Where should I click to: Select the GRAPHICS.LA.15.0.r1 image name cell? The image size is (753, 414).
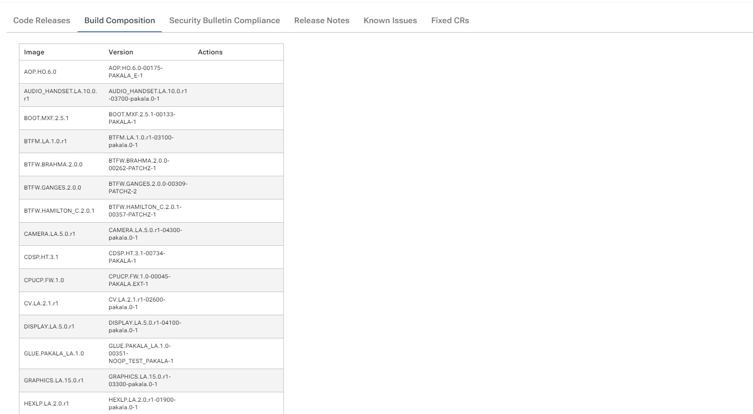(54, 380)
